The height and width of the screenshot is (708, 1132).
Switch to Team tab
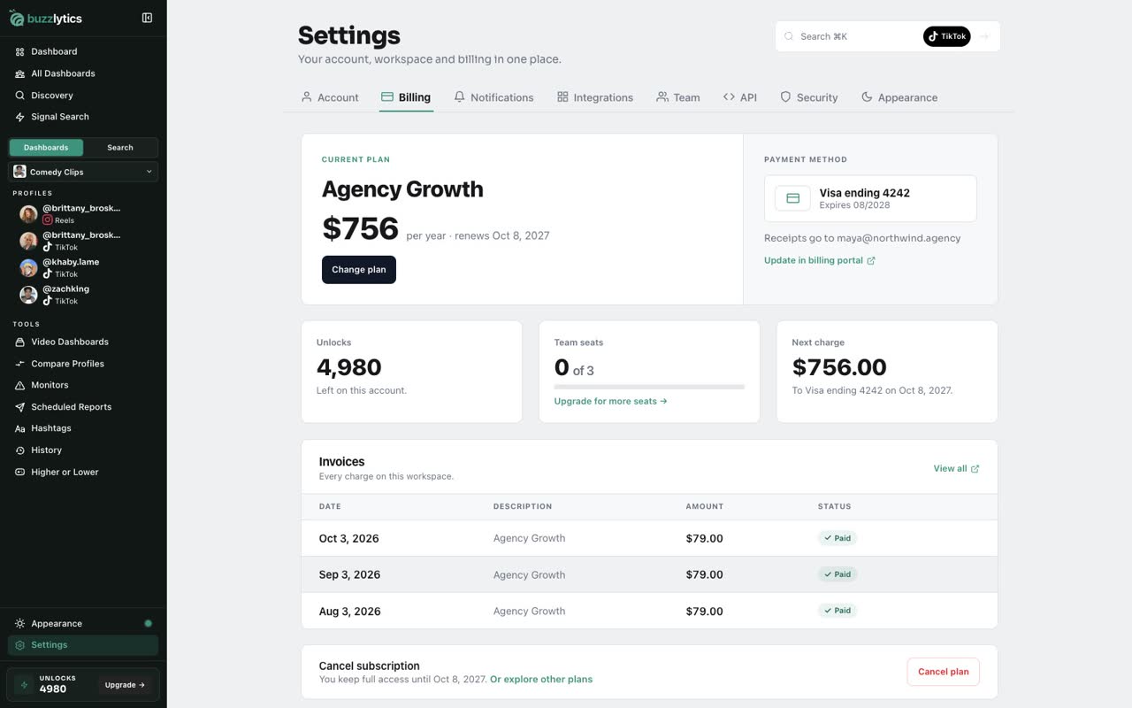coord(678,97)
